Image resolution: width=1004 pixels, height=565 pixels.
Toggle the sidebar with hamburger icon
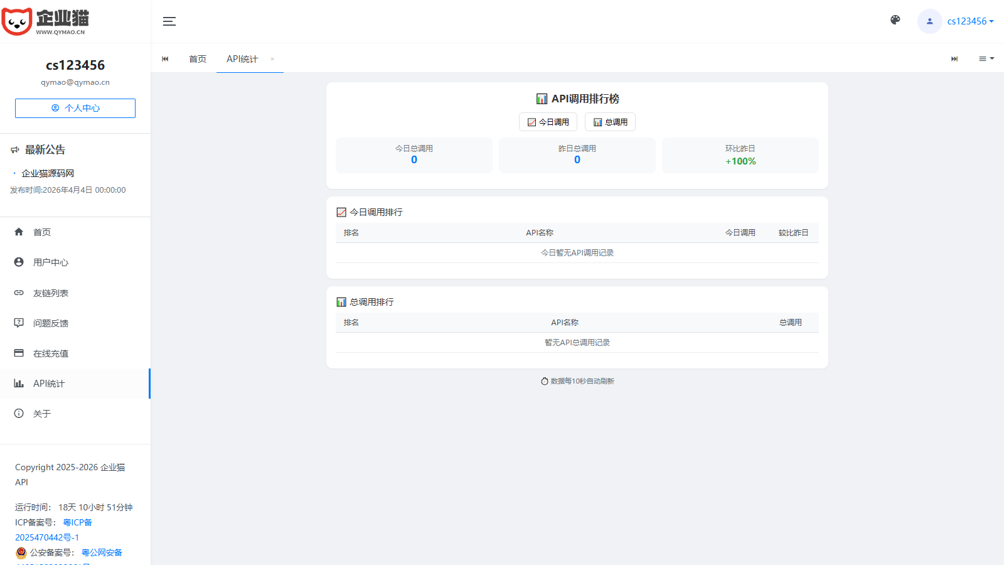pos(169,21)
